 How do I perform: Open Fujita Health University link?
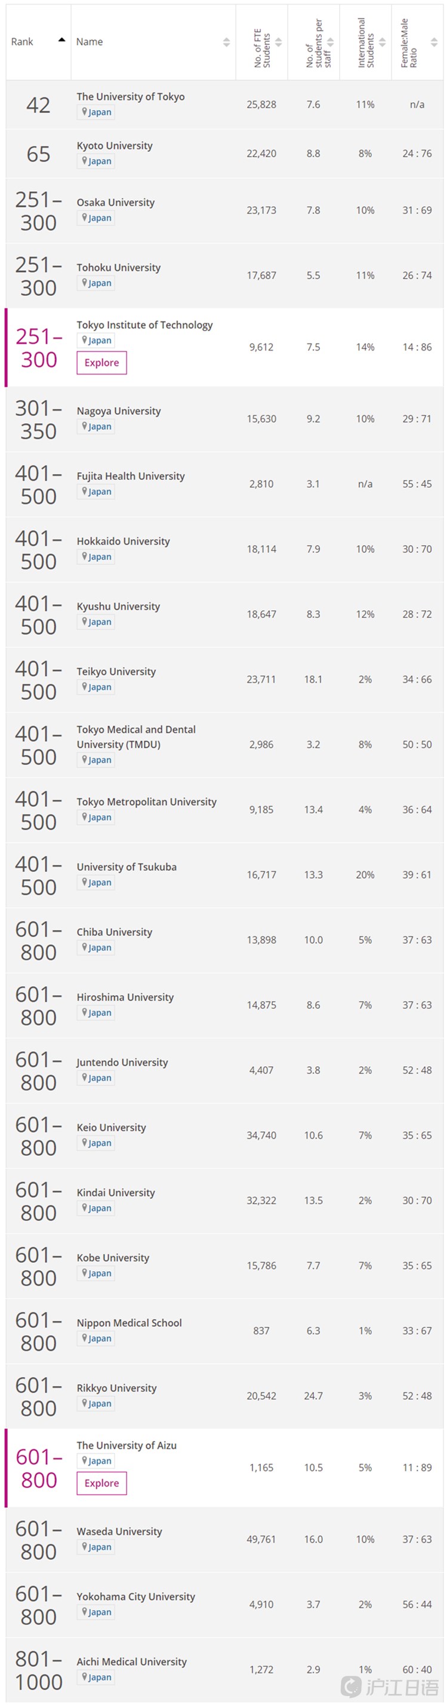point(130,476)
